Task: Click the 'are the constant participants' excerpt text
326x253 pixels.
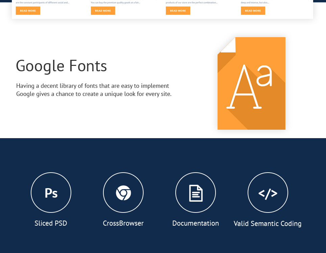Action: tap(43, 2)
